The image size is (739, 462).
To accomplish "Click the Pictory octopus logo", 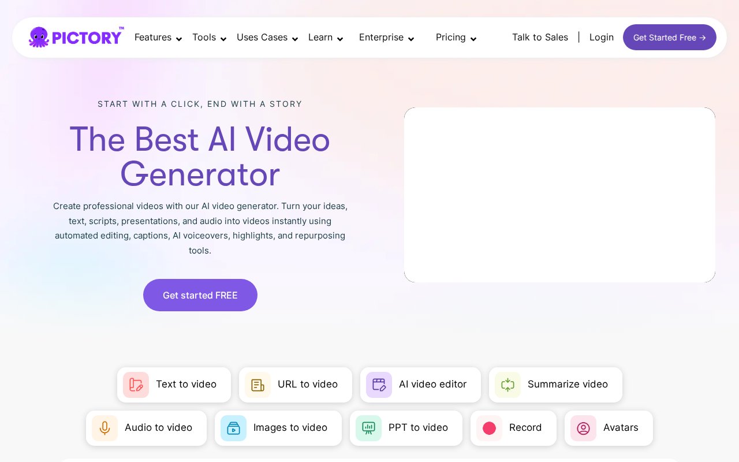I will [39, 37].
